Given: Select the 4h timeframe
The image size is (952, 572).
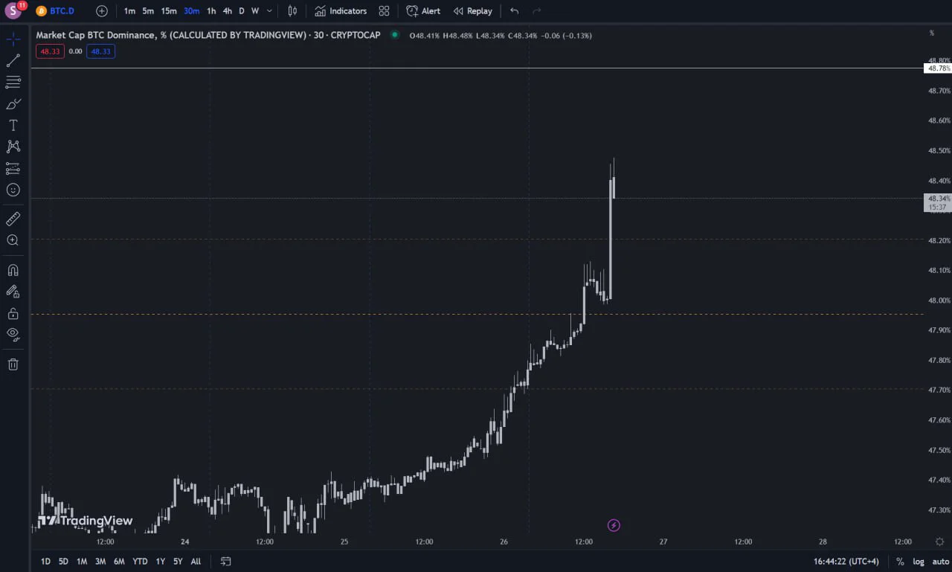Looking at the screenshot, I should coord(228,11).
